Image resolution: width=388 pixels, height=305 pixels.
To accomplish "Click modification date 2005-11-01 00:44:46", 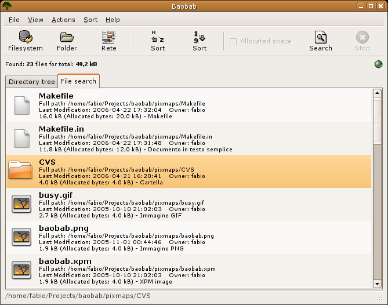I will pos(127,242).
